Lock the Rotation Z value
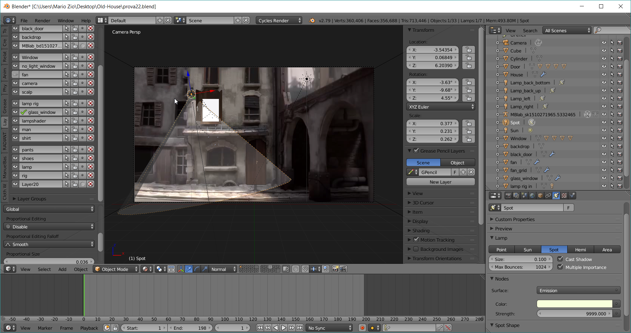This screenshot has width=631, height=333. (x=468, y=98)
